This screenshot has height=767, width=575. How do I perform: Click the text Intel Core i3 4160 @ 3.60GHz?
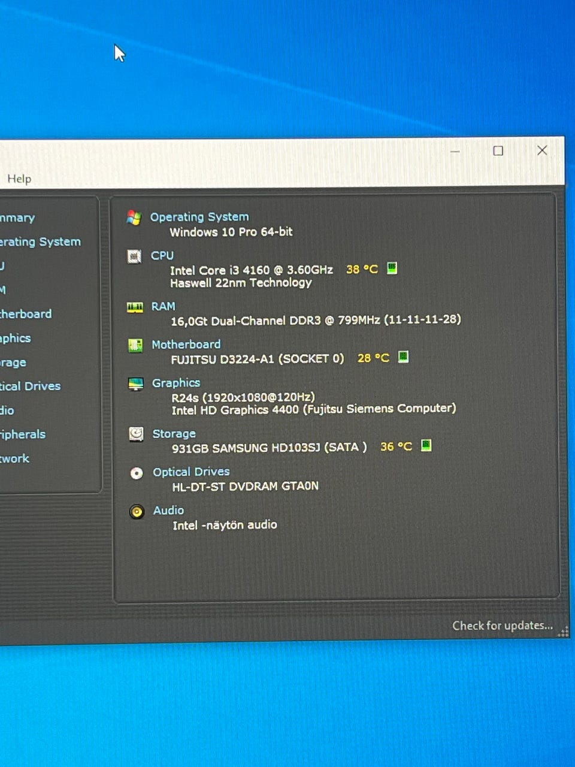[x=252, y=270]
